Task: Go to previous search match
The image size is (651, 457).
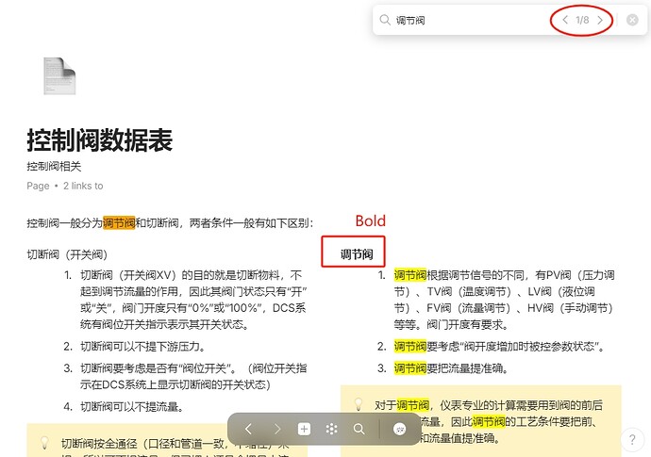Action: click(565, 20)
